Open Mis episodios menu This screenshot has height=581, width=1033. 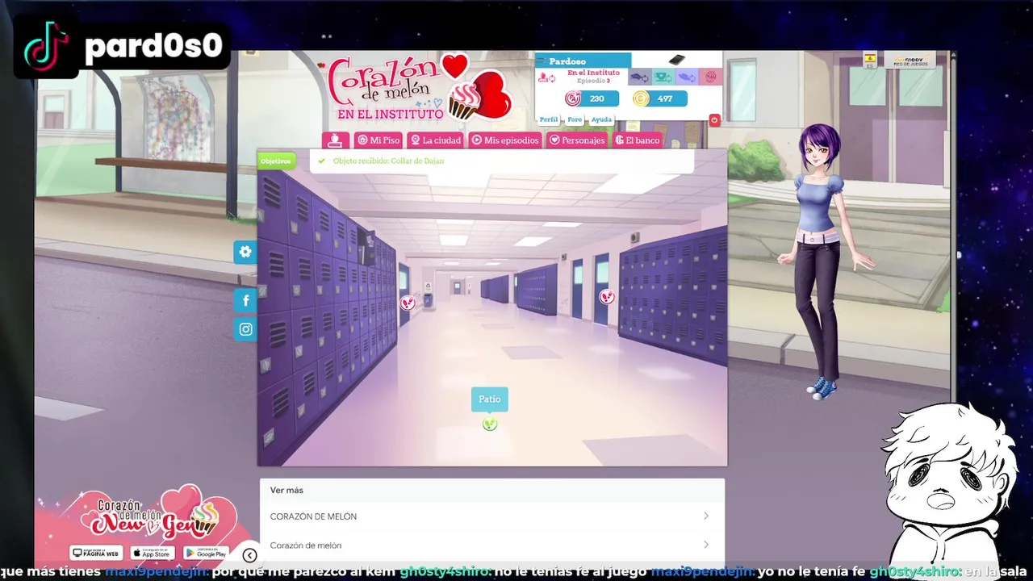coord(505,140)
